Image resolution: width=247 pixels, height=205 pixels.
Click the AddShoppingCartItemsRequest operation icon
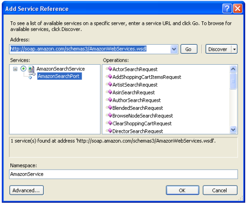109,77
